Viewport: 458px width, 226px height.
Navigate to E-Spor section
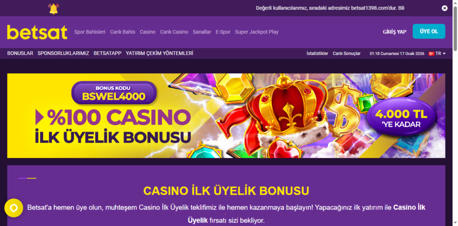(223, 32)
